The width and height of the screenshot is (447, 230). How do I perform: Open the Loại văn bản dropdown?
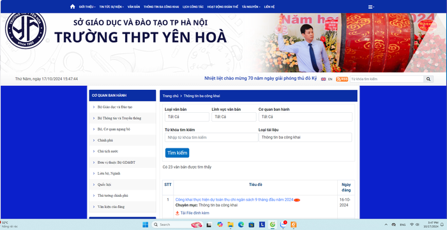coord(186,117)
